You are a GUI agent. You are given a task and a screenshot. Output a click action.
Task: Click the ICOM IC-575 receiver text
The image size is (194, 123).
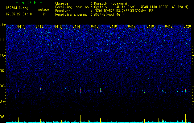pos(124,11)
